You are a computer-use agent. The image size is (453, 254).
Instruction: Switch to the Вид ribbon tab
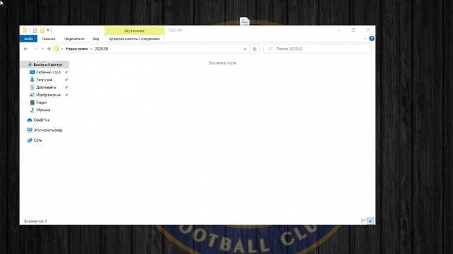[96, 39]
